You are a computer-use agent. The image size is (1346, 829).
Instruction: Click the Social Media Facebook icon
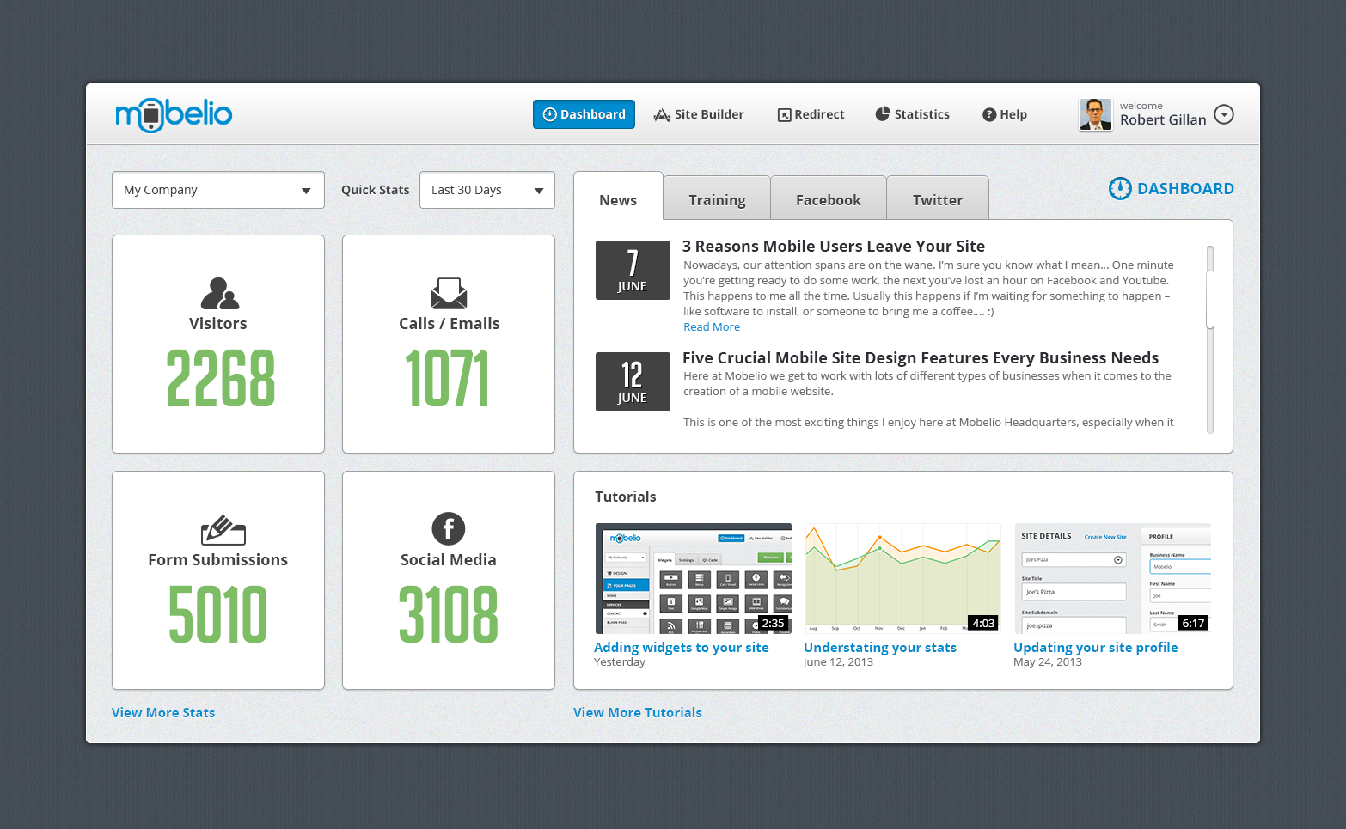pyautogui.click(x=448, y=528)
